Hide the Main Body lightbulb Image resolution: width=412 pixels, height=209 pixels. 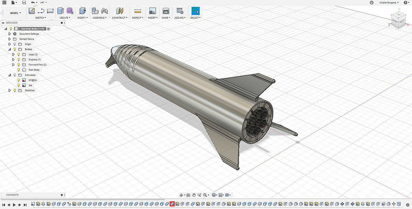[x=19, y=70]
